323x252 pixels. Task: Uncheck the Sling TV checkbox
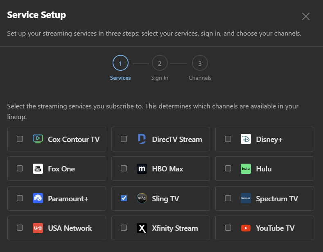(124, 198)
